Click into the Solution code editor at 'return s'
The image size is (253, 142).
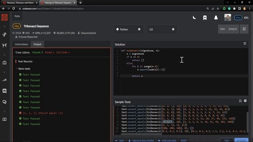pyautogui.click(x=137, y=76)
